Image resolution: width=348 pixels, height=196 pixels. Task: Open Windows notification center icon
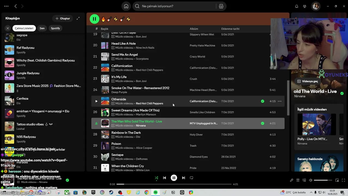pyautogui.click(x=342, y=192)
